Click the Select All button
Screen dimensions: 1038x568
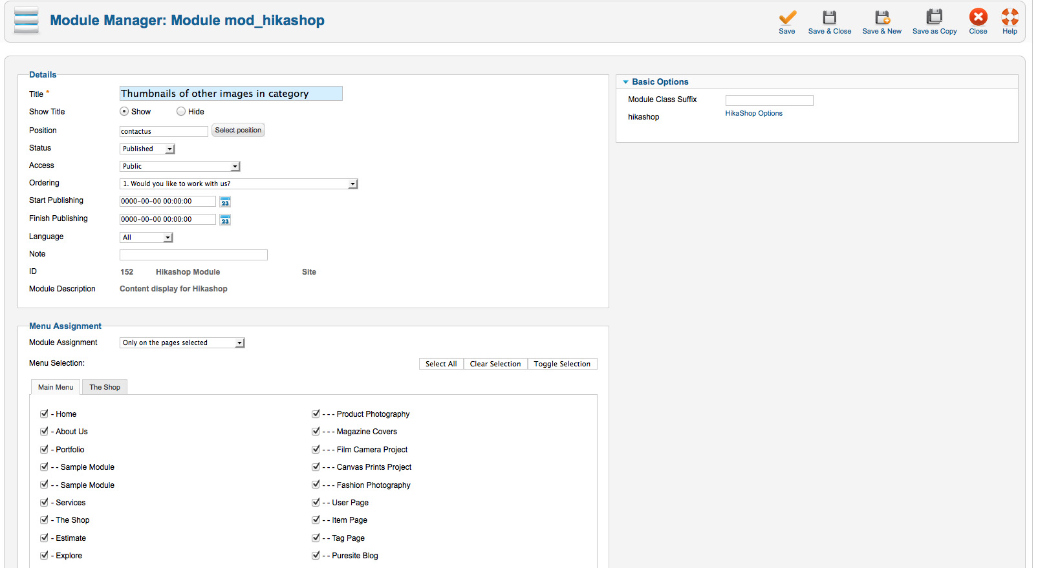pyautogui.click(x=441, y=364)
